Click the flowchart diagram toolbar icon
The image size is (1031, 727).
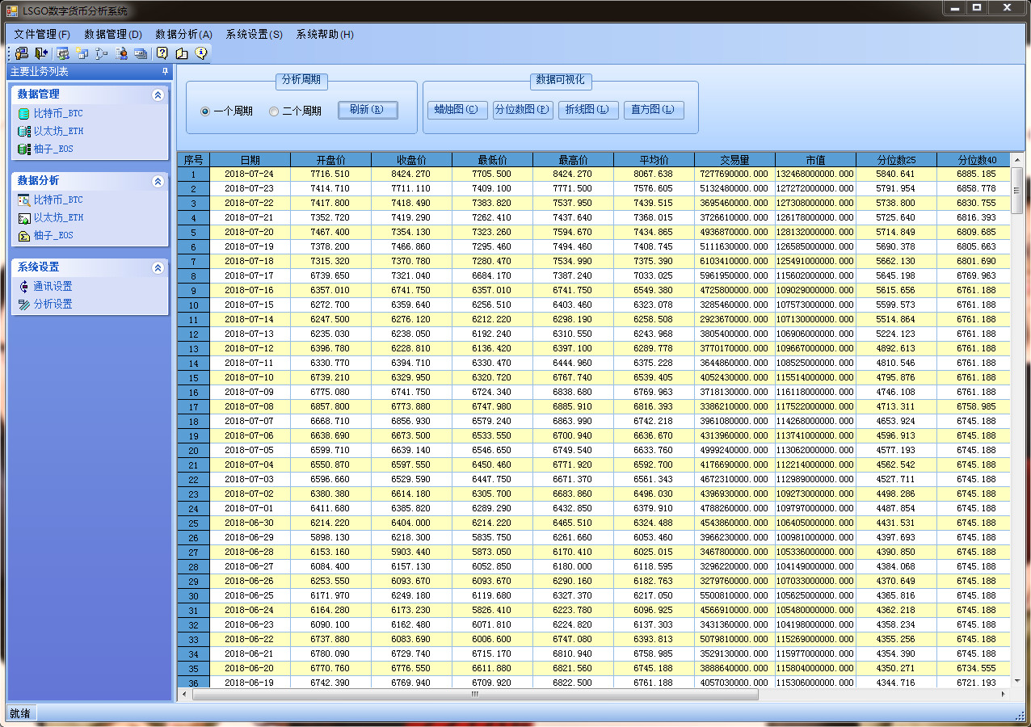tap(102, 53)
